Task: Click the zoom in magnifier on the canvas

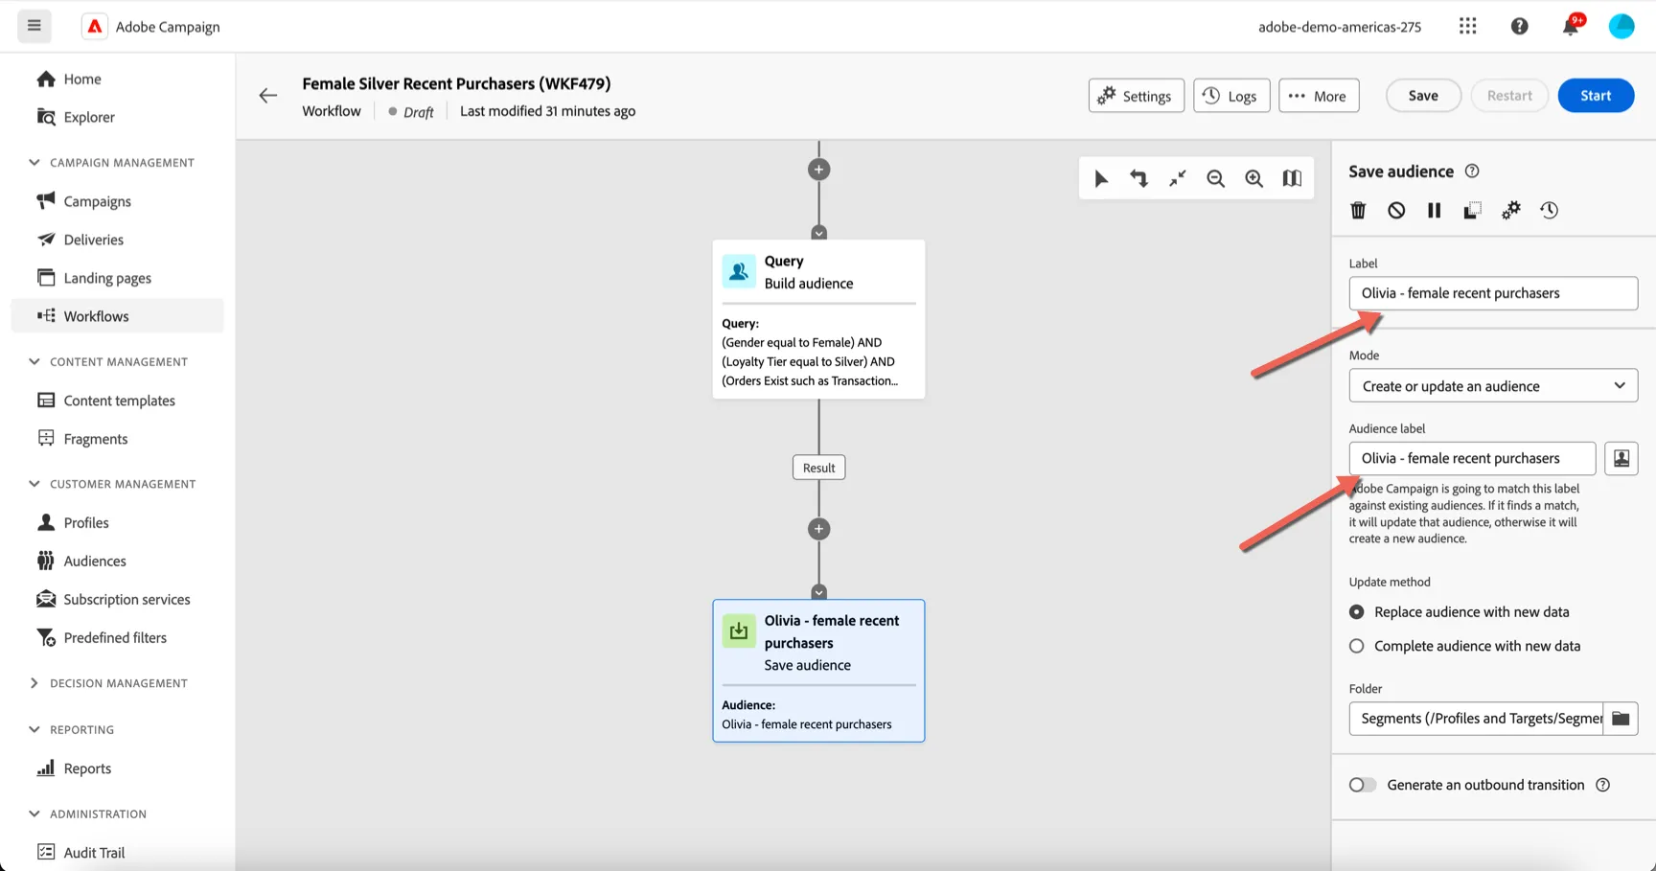Action: [1253, 178]
